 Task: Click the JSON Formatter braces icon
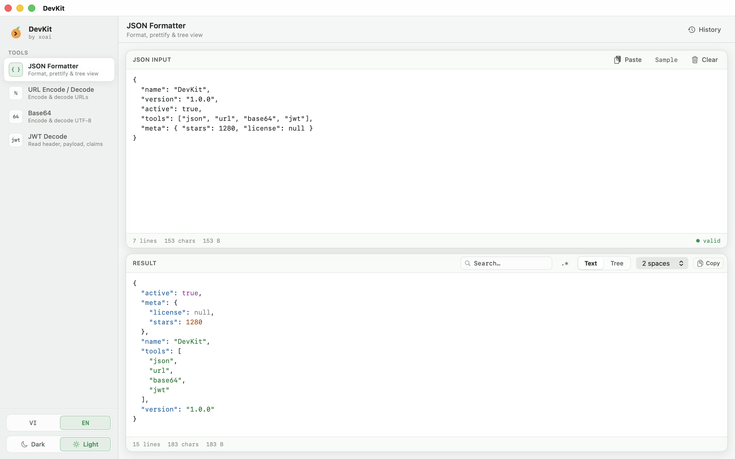coord(16,70)
